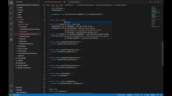Select the VirtualAnnotatedMember suggestion

pyautogui.click(x=88, y=34)
